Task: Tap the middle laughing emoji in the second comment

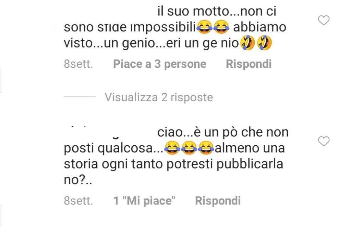Action: [189, 148]
